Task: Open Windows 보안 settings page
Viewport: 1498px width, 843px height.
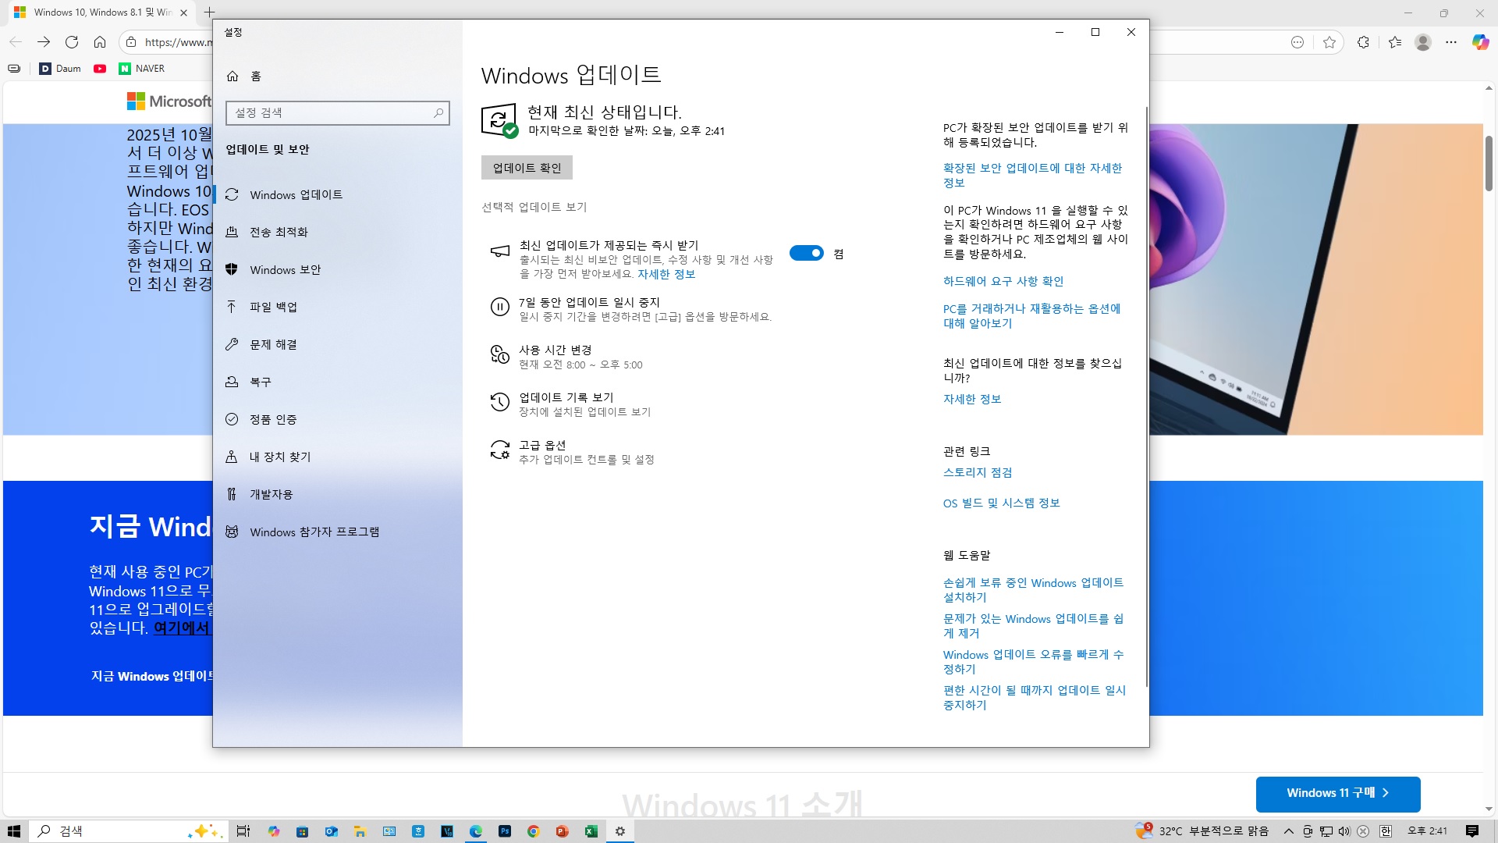Action: coord(338,269)
